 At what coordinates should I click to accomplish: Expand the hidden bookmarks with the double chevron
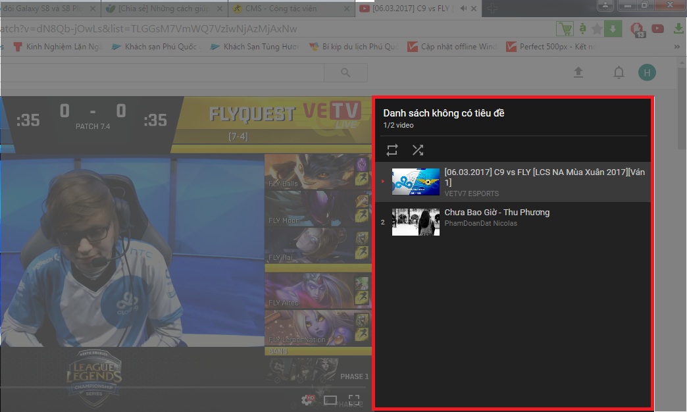point(676,47)
